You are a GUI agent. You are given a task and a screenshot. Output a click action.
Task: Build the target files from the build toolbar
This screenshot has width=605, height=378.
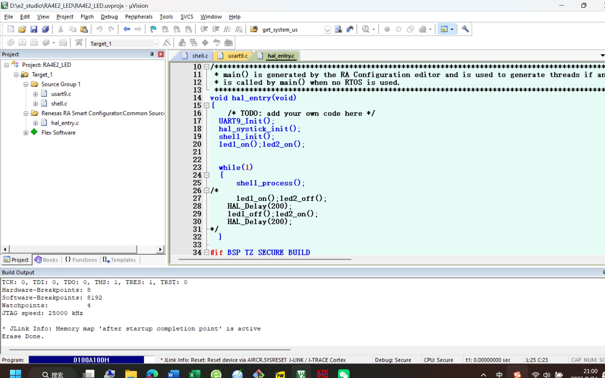22,43
